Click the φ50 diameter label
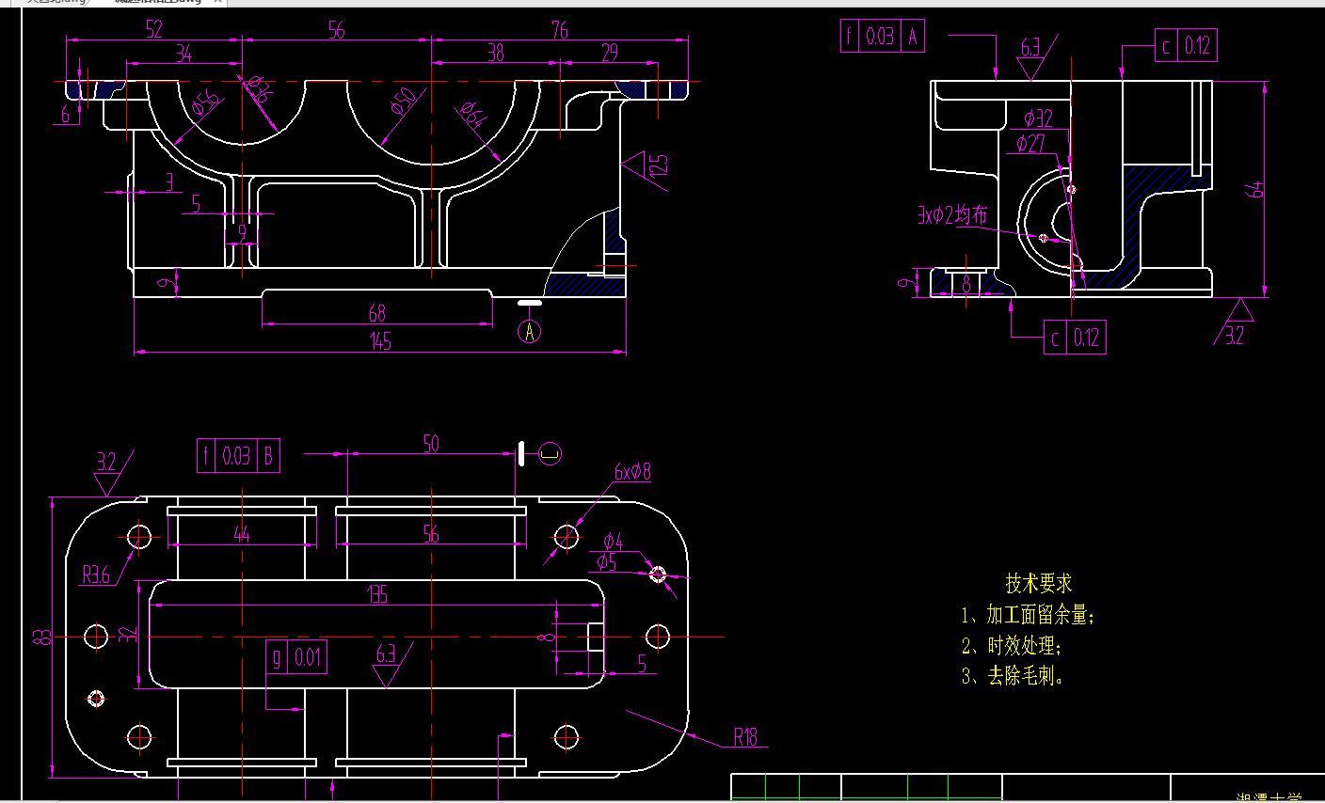Screen dimensions: 1325x803 pos(402,101)
